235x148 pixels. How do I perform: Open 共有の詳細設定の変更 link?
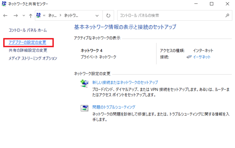click(x=28, y=50)
